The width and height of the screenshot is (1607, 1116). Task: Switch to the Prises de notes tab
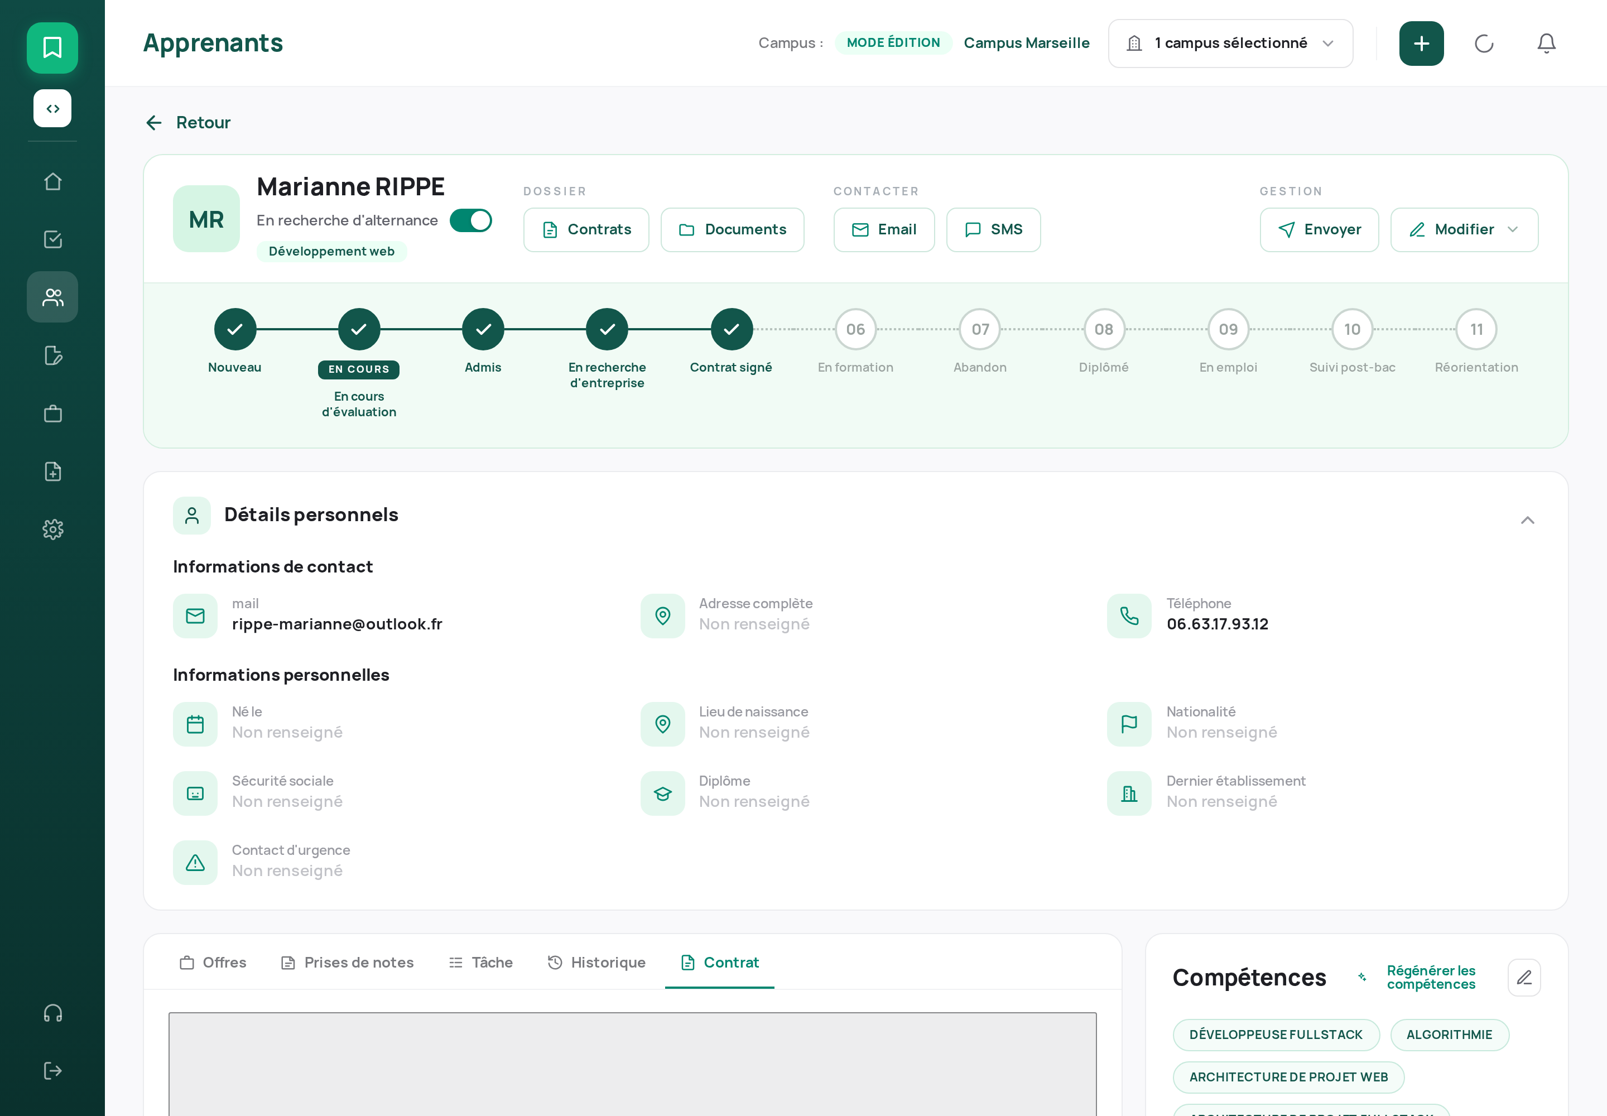[x=347, y=962]
